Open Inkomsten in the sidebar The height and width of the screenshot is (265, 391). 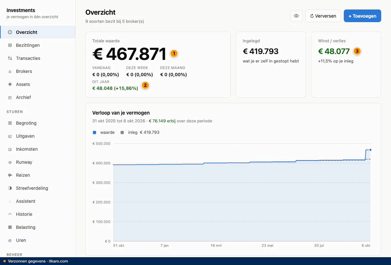[38, 149]
